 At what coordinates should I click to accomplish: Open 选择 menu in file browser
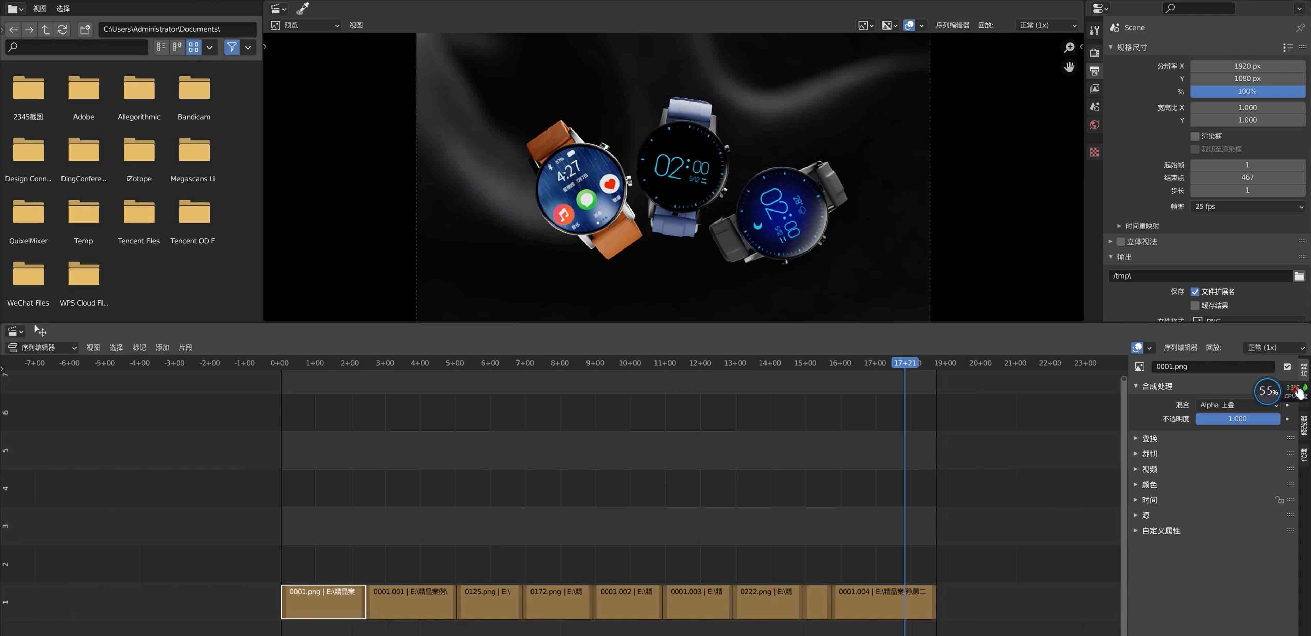pos(63,9)
